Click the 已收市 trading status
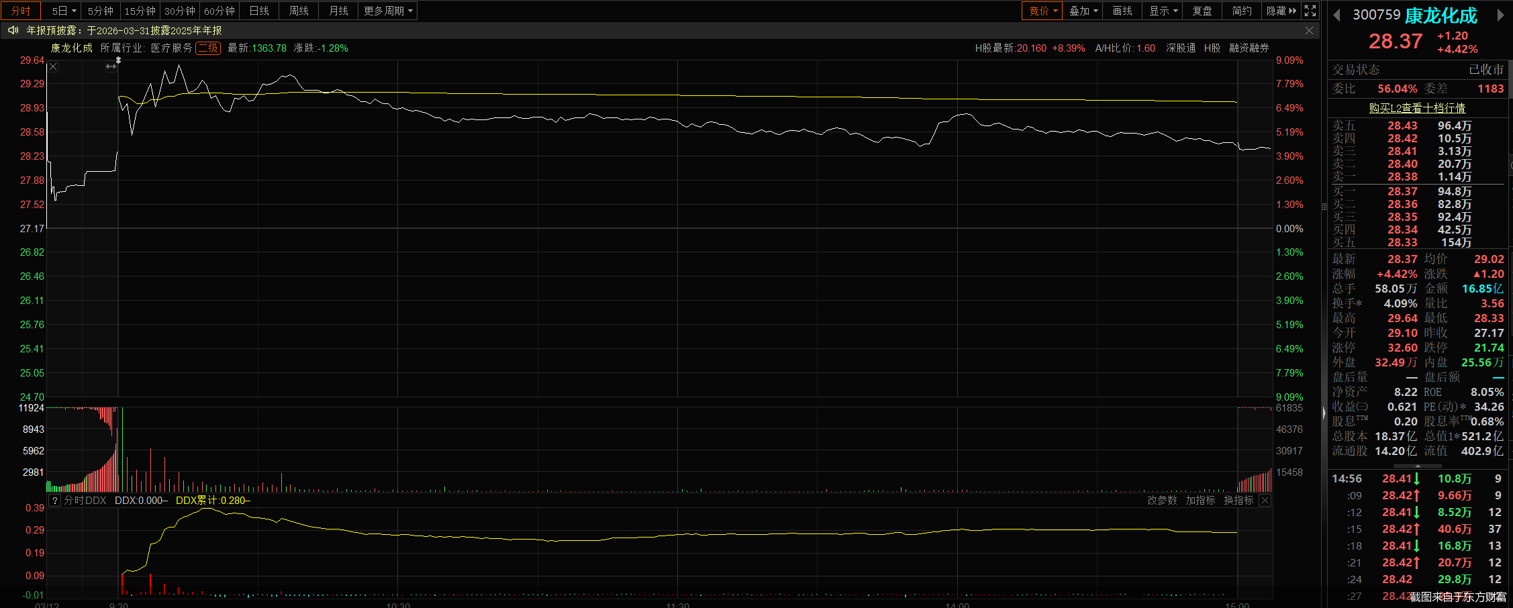Viewport: 1513px width, 608px height. click(1486, 70)
